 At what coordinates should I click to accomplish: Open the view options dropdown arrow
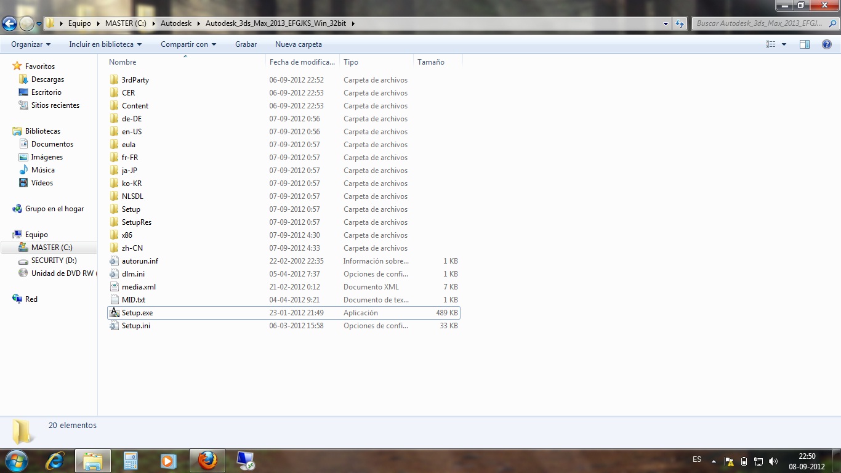[x=784, y=44]
